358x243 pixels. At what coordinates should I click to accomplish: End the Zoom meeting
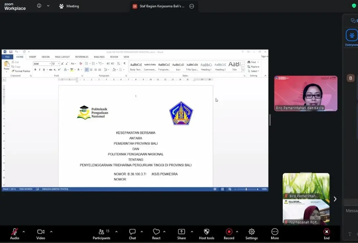[x=327, y=234]
